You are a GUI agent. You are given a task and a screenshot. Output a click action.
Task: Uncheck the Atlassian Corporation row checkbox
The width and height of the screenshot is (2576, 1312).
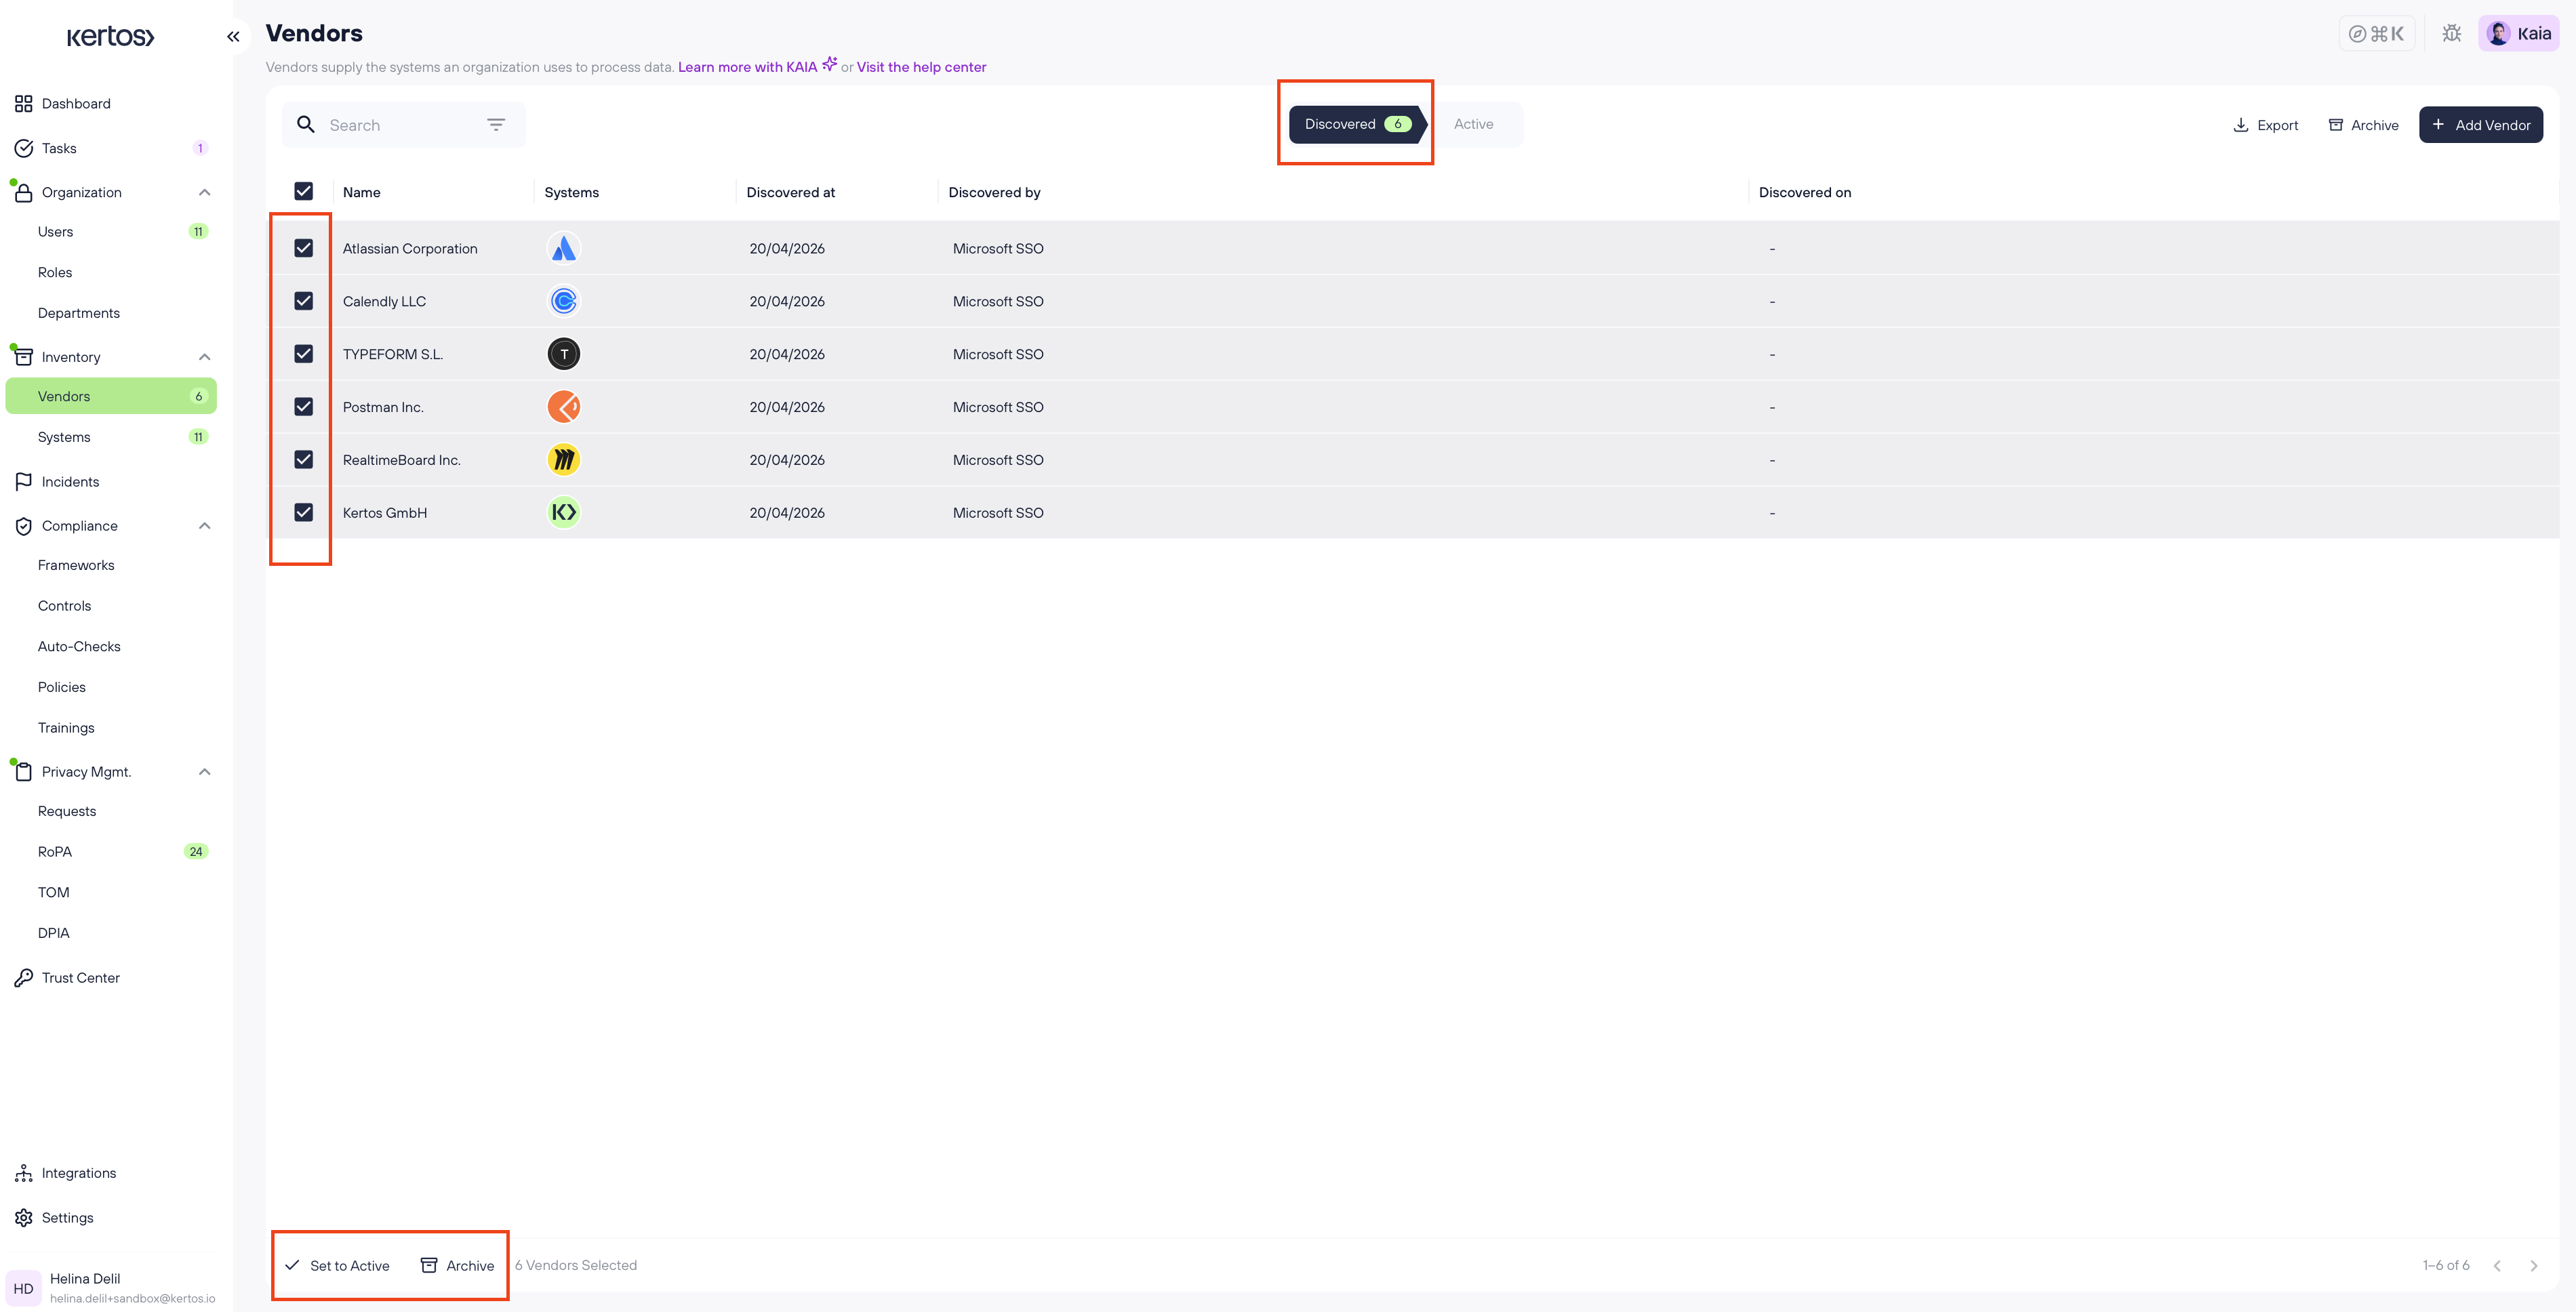pyautogui.click(x=304, y=248)
